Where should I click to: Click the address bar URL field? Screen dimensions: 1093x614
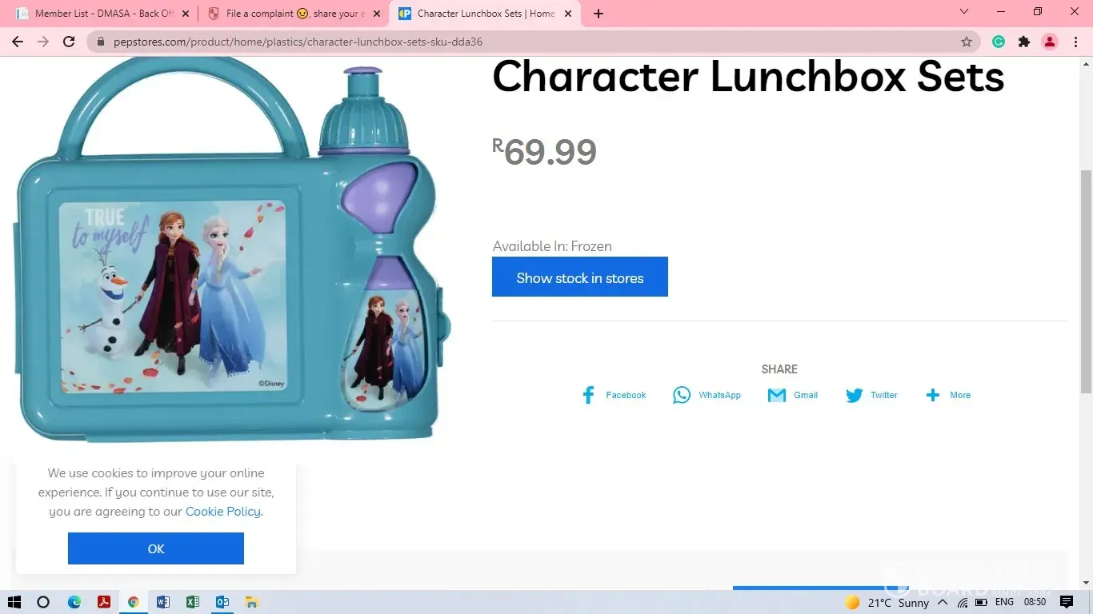pos(528,42)
